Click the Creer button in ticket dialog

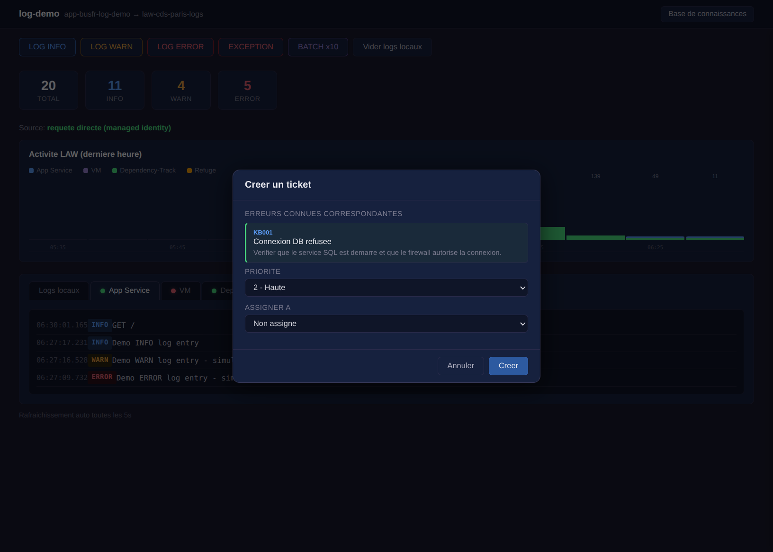pos(508,366)
